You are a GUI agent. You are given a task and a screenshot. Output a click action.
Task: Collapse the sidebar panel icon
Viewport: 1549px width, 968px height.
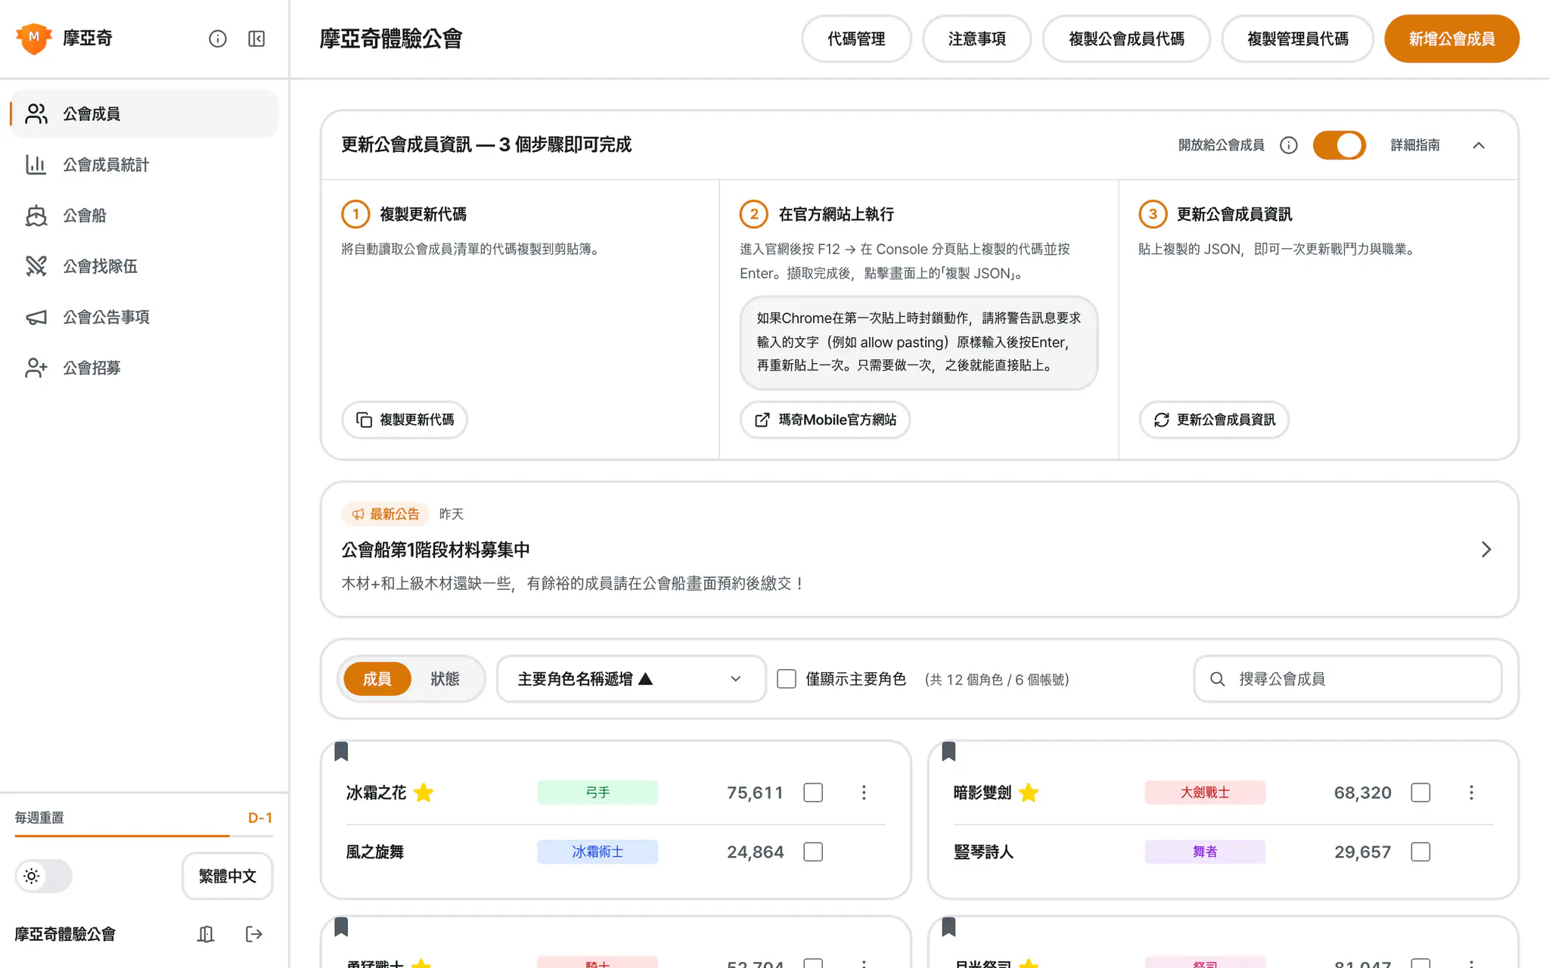pyautogui.click(x=256, y=39)
